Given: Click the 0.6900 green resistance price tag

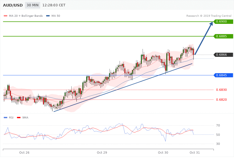Looking at the screenshot, I should click(x=223, y=22).
